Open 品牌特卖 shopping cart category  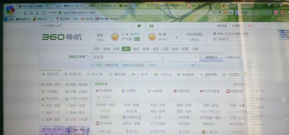coord(208,75)
